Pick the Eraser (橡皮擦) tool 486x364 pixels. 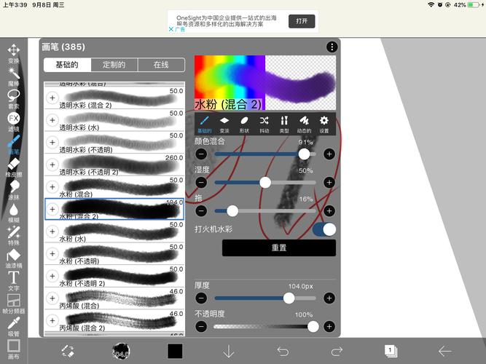pyautogui.click(x=13, y=165)
